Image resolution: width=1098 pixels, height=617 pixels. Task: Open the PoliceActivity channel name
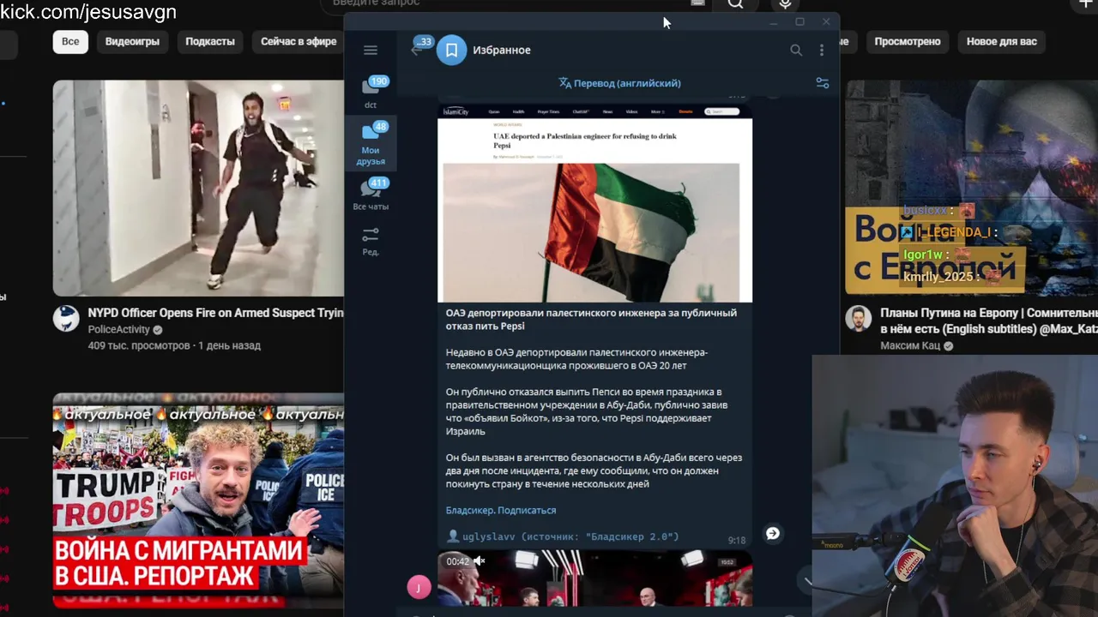(x=118, y=330)
